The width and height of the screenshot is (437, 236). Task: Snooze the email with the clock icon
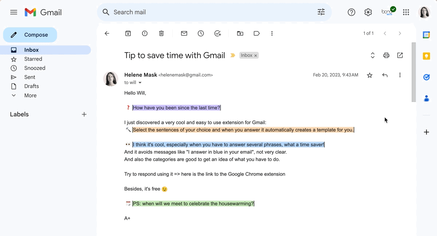point(201,34)
